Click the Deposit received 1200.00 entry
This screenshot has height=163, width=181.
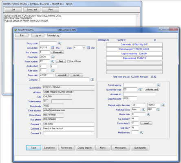pyautogui.click(x=134, y=54)
